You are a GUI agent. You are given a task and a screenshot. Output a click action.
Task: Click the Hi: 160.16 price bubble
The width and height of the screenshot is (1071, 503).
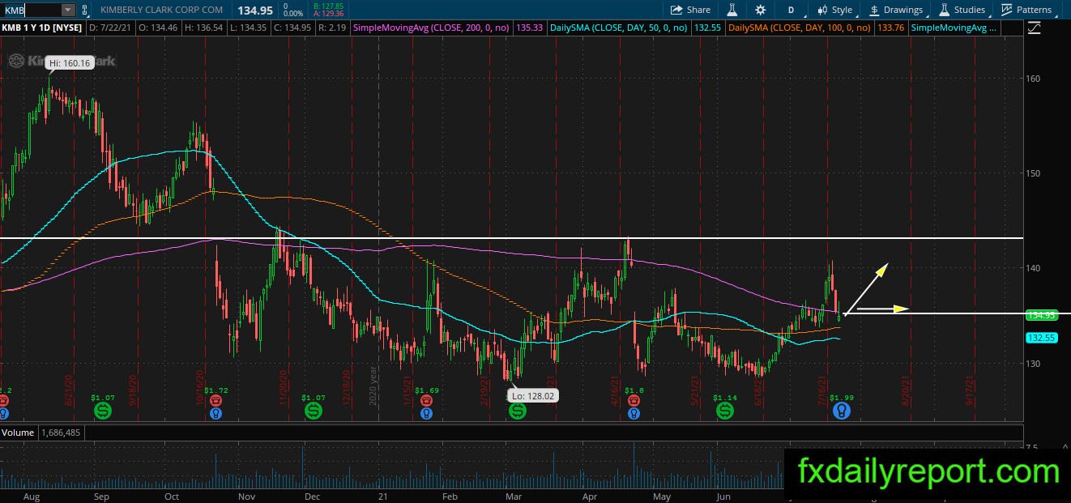[x=70, y=62]
